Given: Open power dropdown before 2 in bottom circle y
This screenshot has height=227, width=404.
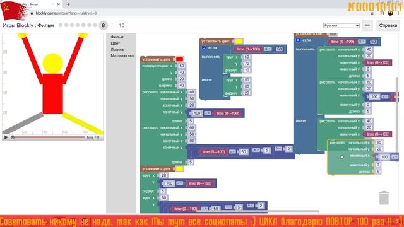Looking at the screenshot, I should (x=251, y=206).
